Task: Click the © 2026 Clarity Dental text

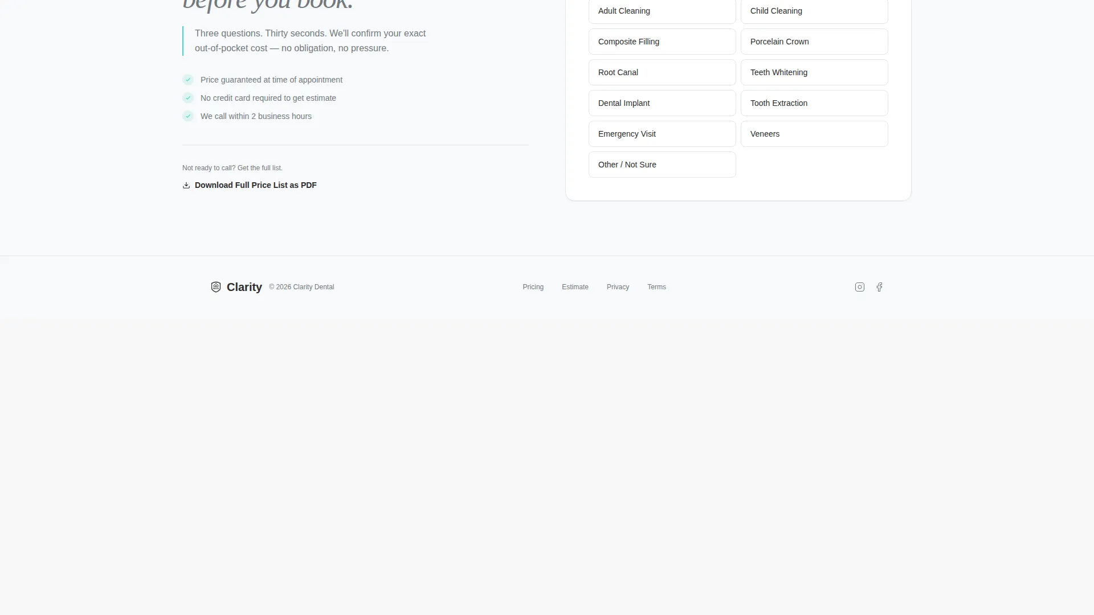Action: click(x=301, y=287)
